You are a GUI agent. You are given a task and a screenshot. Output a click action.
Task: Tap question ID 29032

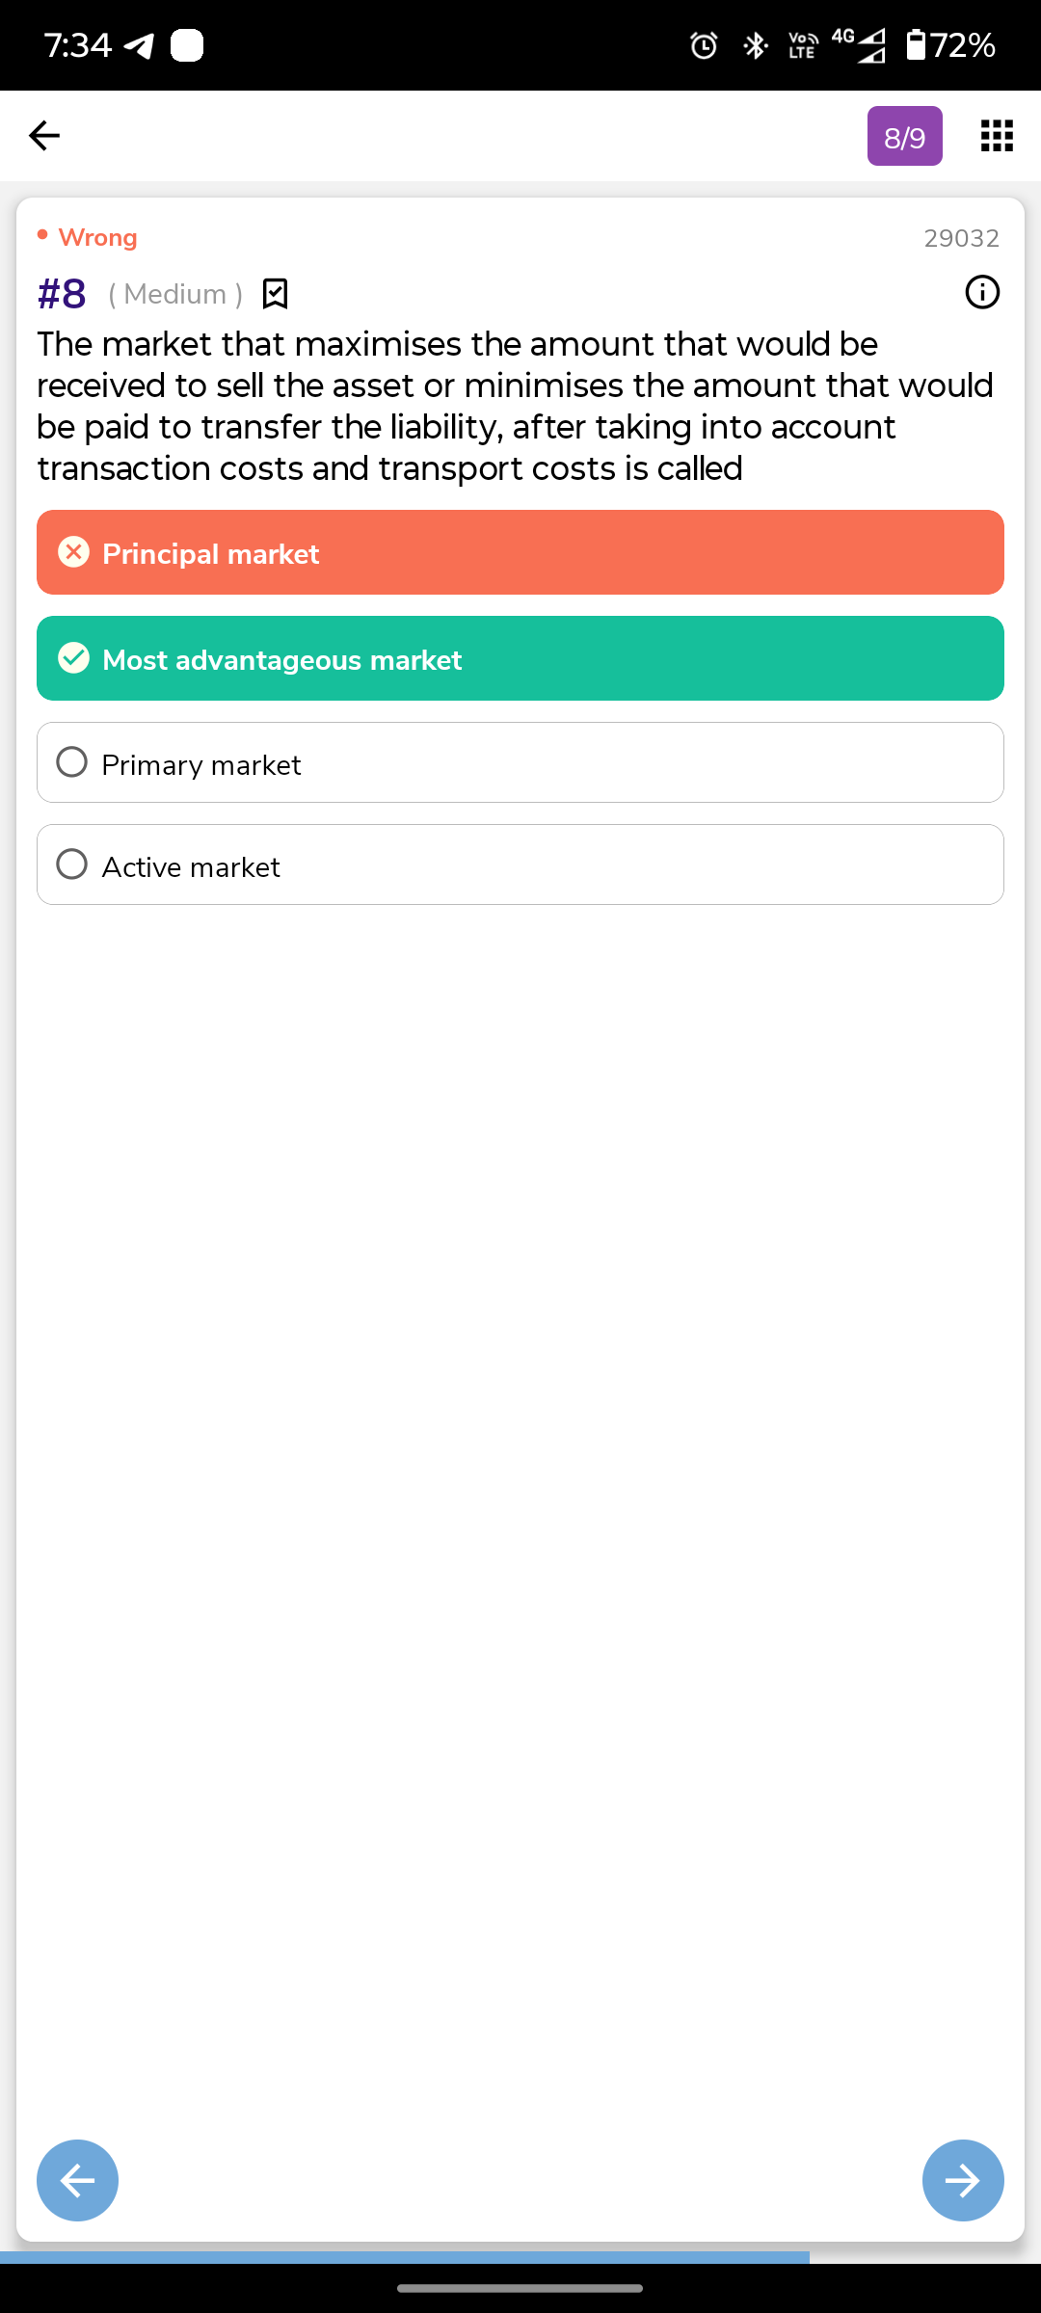[961, 238]
